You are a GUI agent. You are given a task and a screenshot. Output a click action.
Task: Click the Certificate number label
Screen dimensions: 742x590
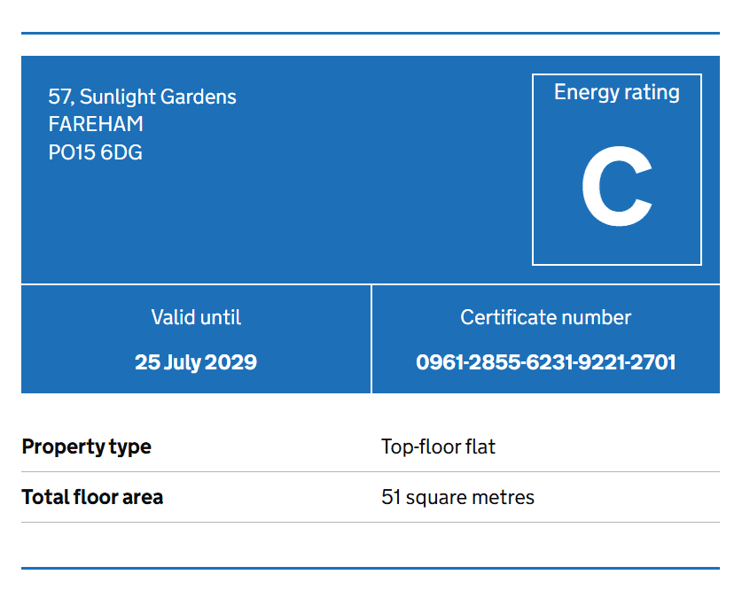click(x=545, y=317)
